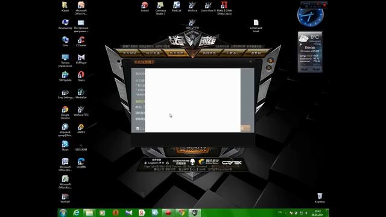
Task: Open the fifth golden launcher navigation tab
Action: point(232,53)
